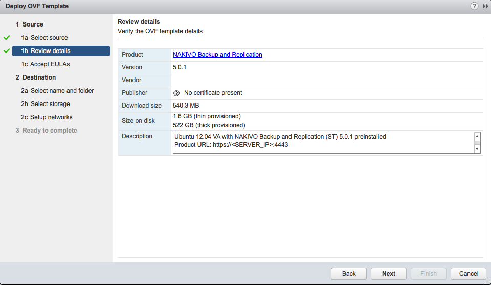Click green checkmark beside Select source
Viewport: 491px width, 285px height.
7,37
